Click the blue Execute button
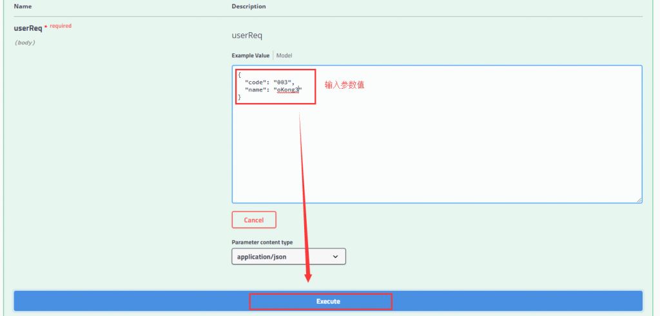This screenshot has height=316, width=660. (x=328, y=301)
